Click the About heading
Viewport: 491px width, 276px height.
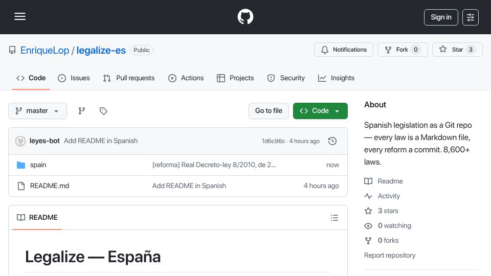pos(375,105)
